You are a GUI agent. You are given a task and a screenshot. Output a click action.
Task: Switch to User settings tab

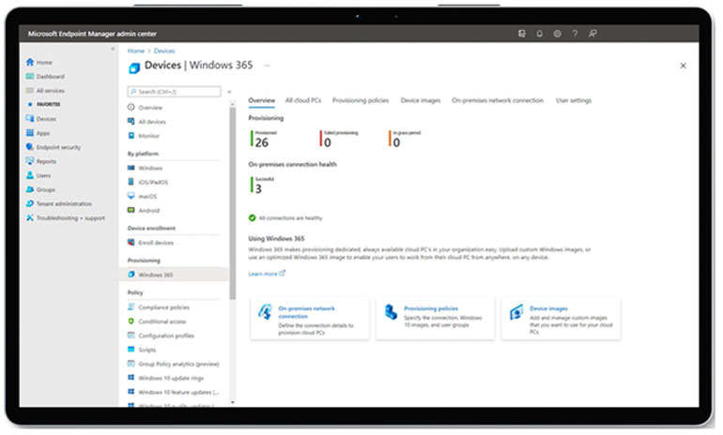click(x=574, y=100)
